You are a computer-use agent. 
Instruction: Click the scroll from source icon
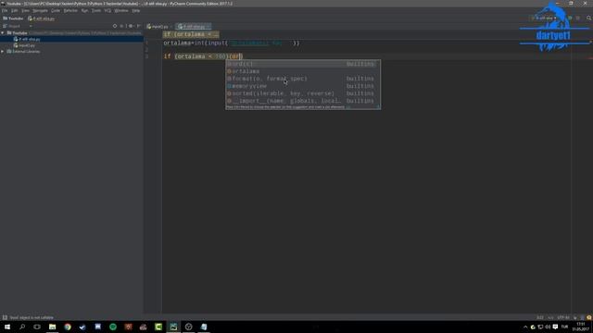tap(115, 26)
